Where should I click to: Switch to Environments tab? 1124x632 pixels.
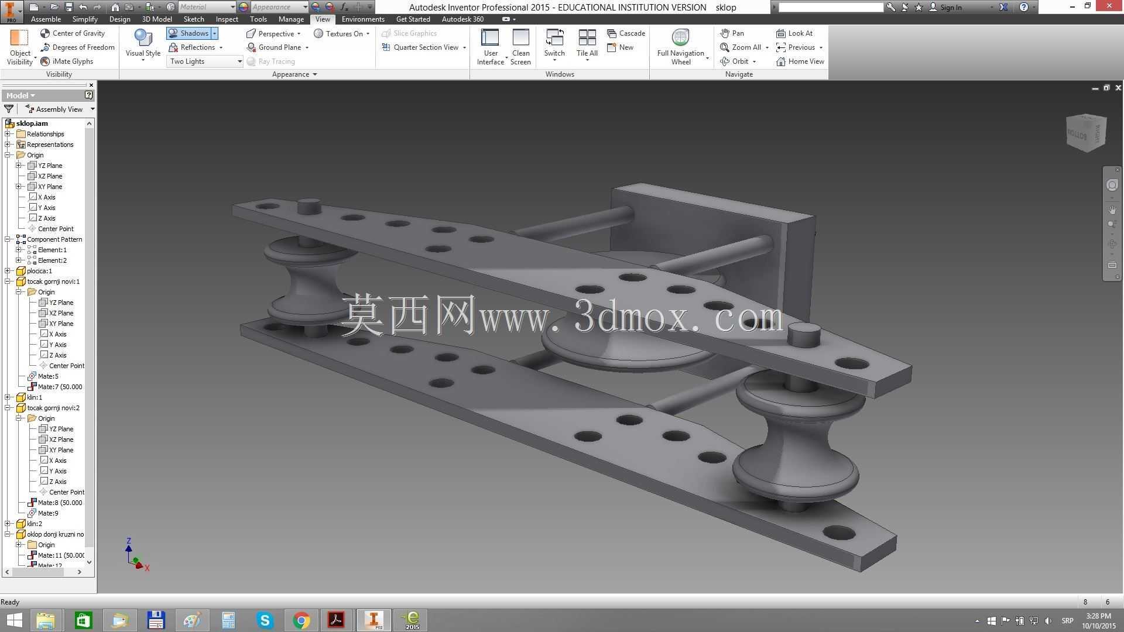pos(363,19)
